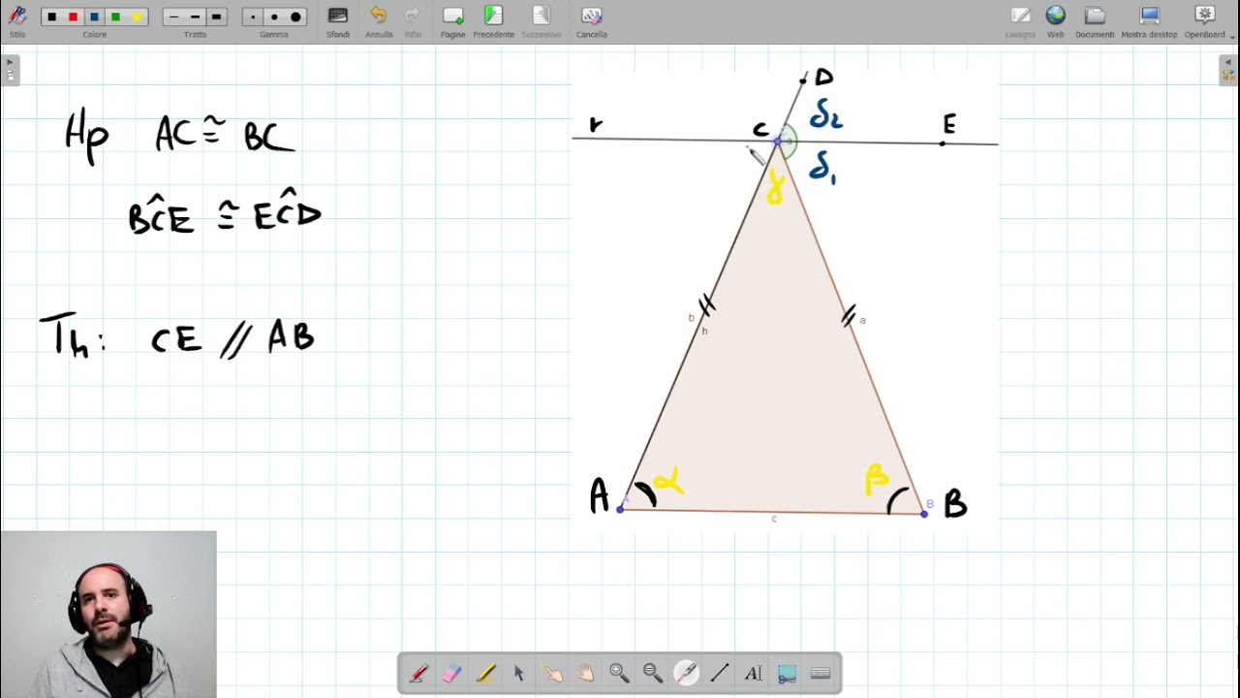Select the pink Eraser tool

(x=452, y=674)
